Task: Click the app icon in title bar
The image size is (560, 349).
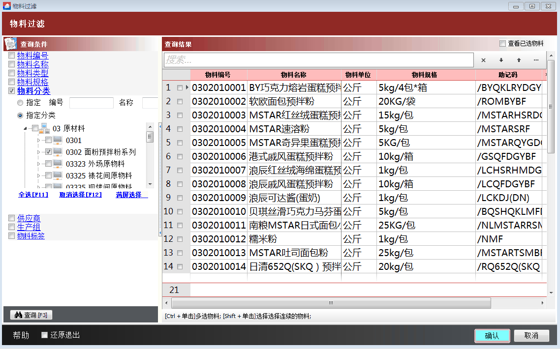Action: point(7,6)
